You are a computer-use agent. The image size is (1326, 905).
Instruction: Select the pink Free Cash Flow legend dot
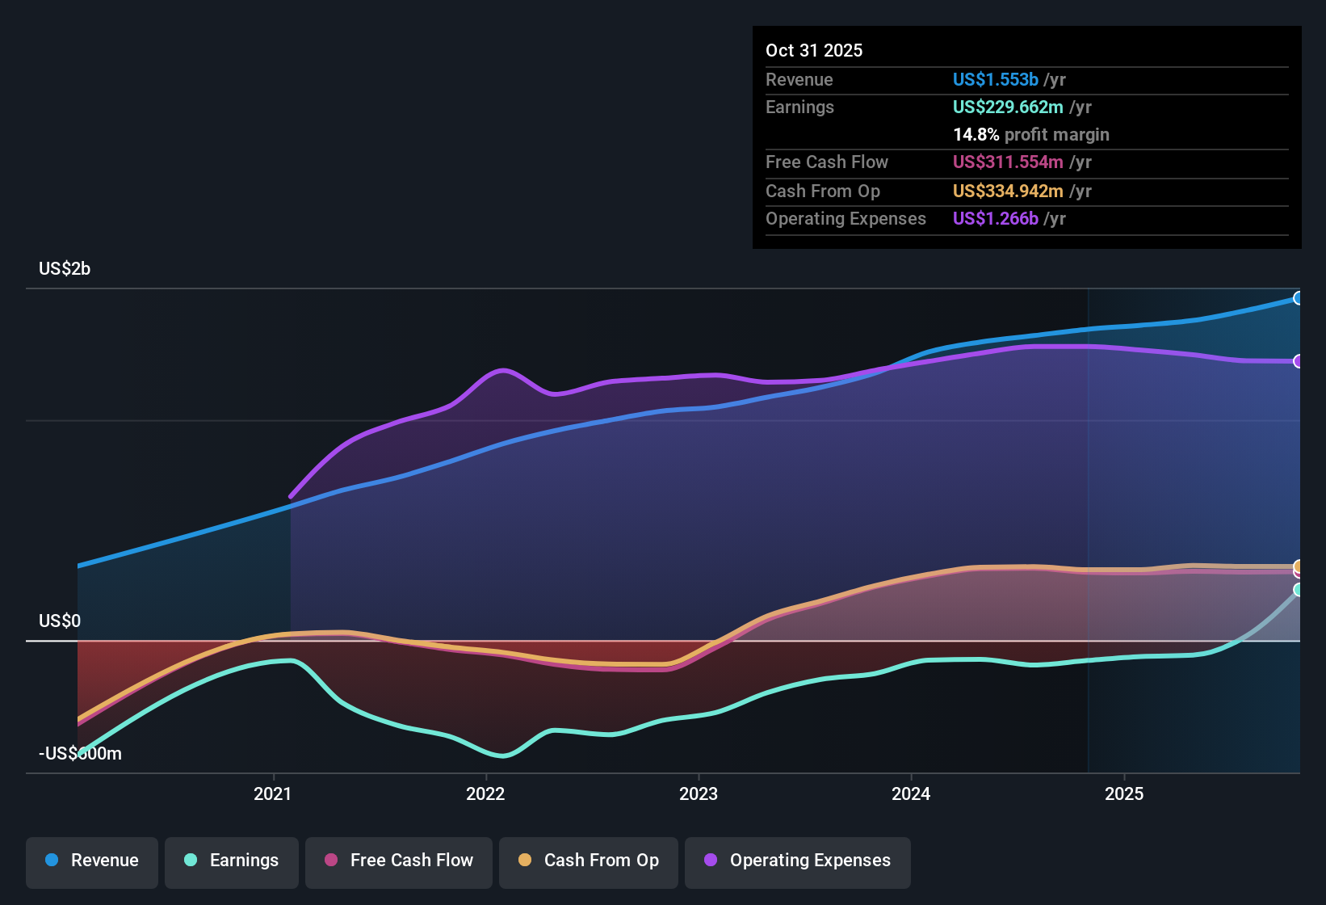pos(330,861)
